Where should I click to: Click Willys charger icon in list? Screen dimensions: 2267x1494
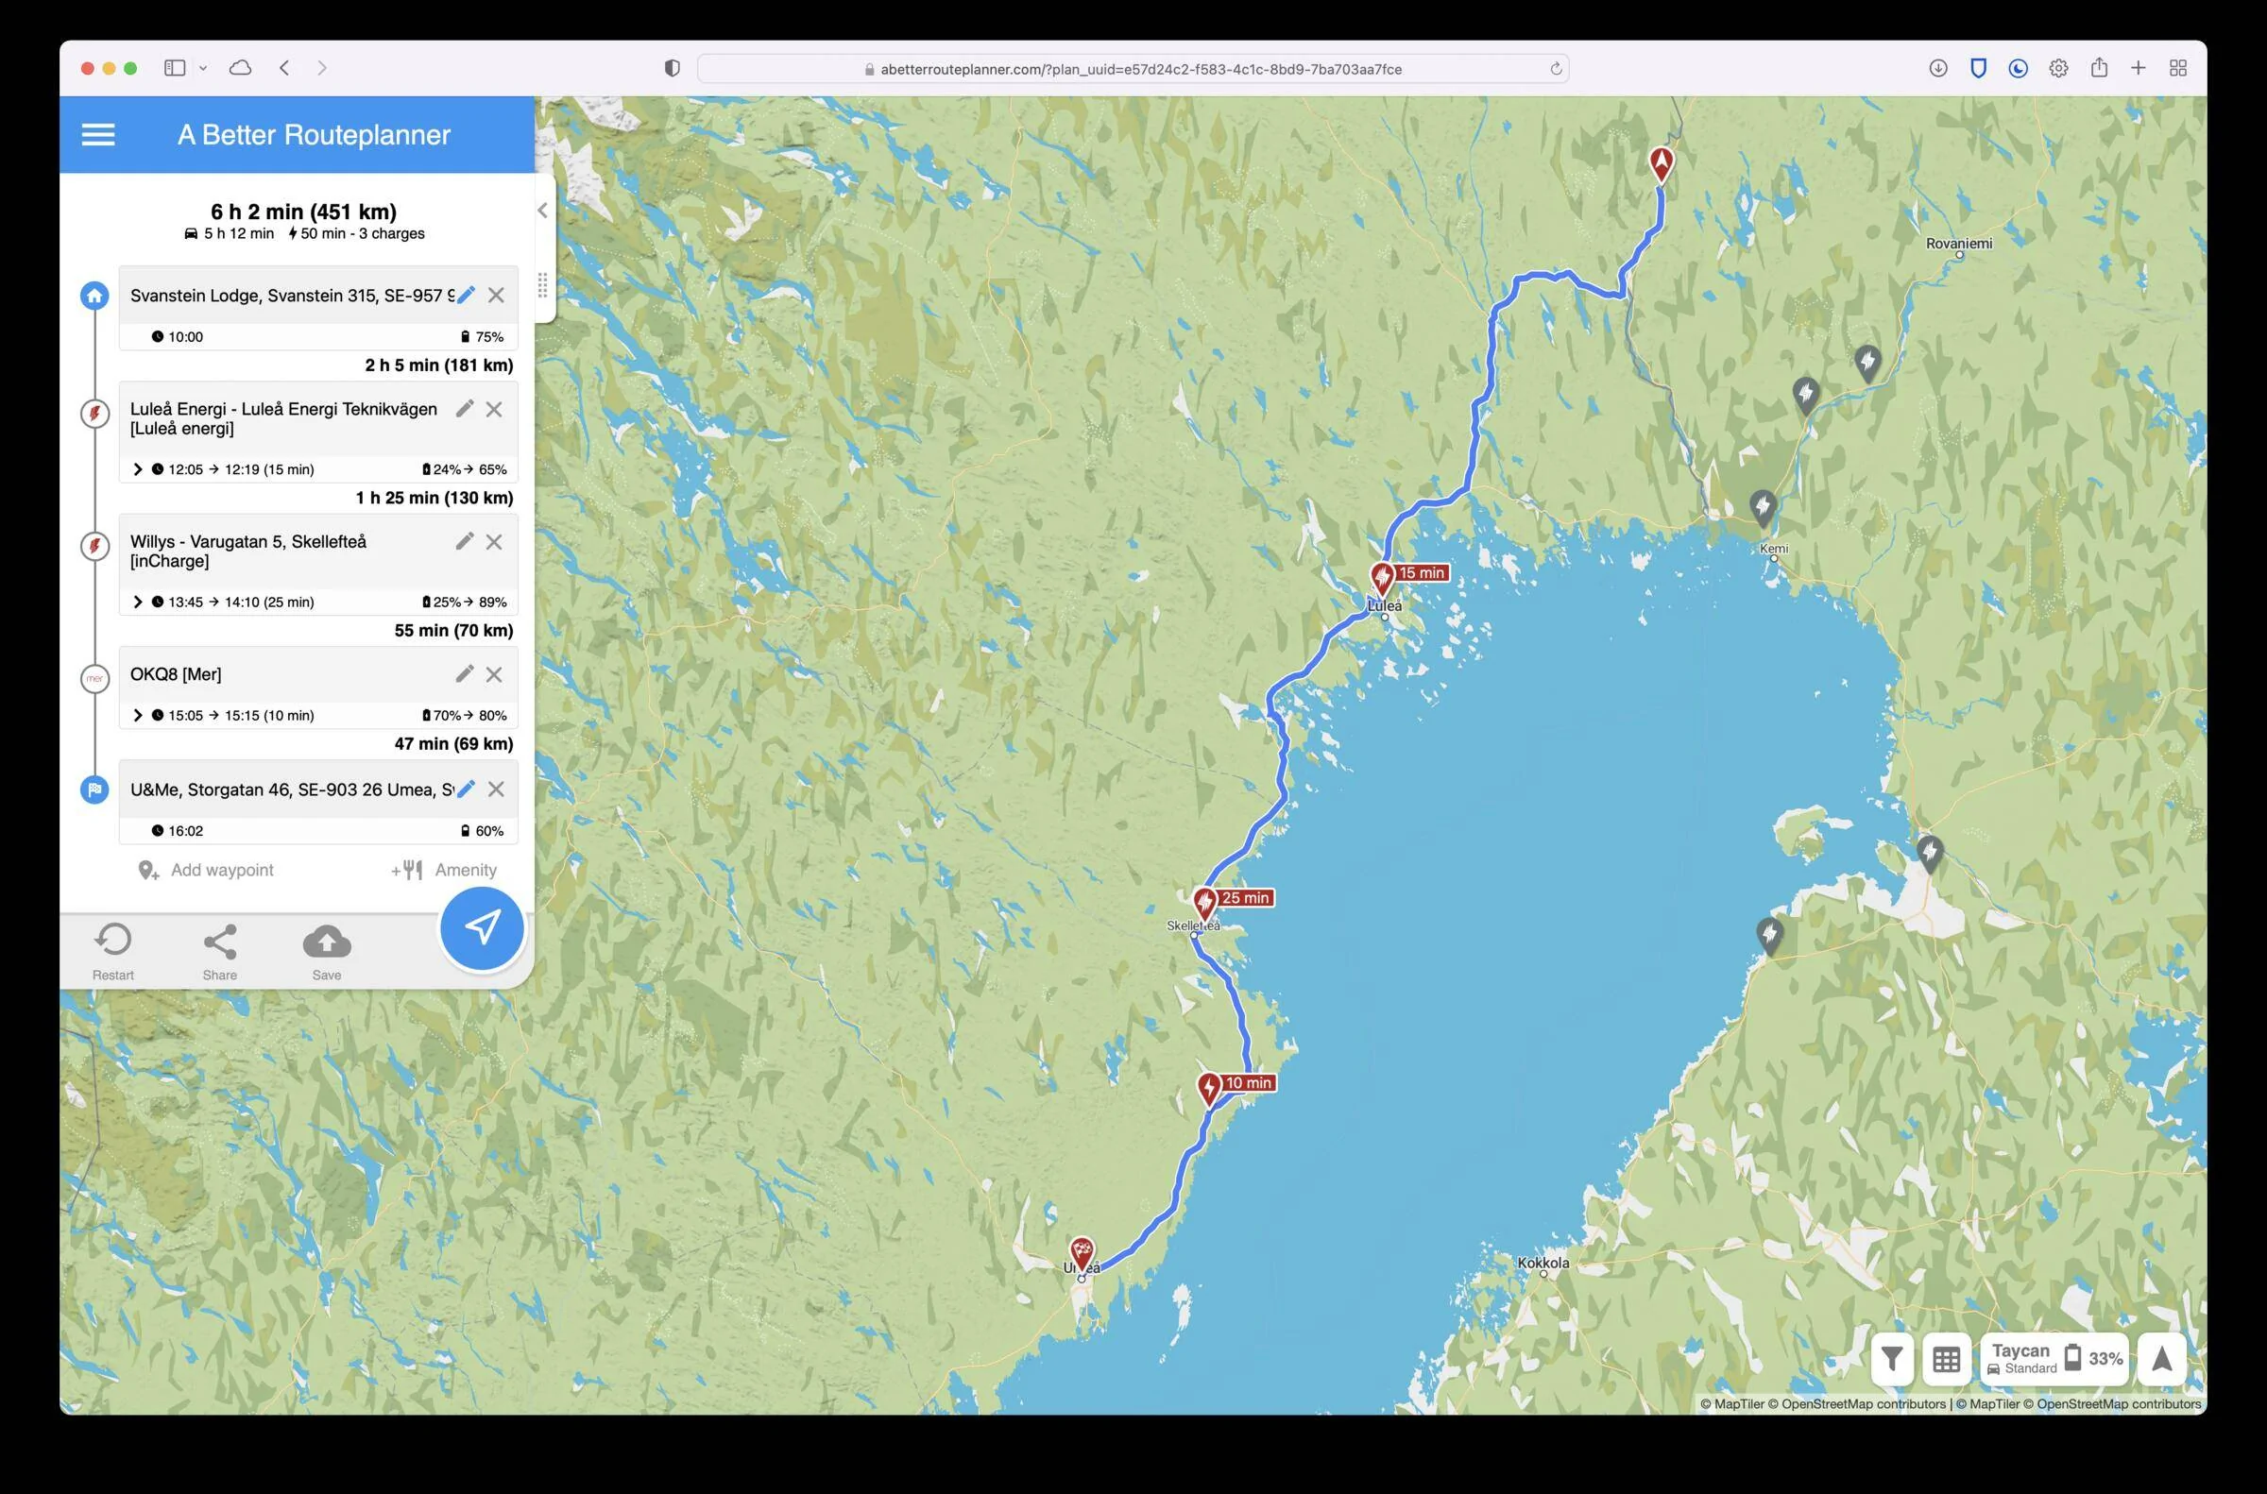click(94, 545)
